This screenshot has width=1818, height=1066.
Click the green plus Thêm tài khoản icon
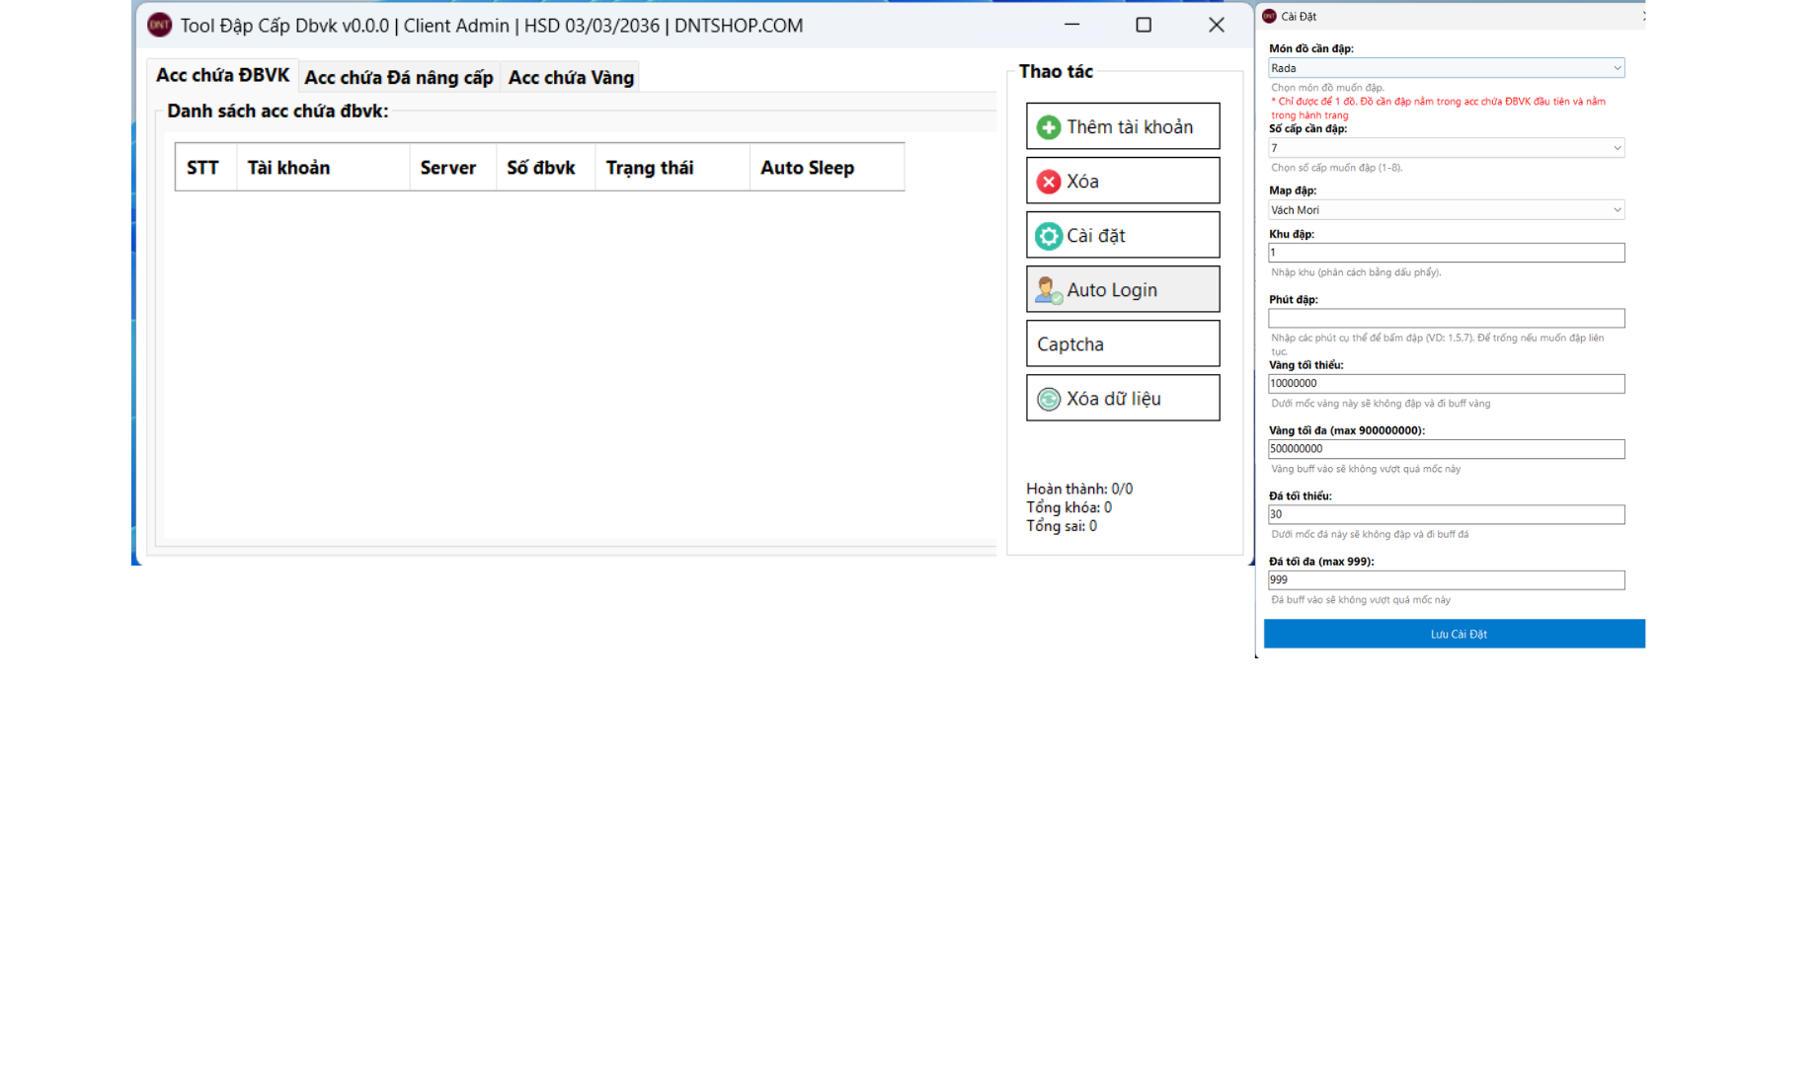(x=1048, y=127)
